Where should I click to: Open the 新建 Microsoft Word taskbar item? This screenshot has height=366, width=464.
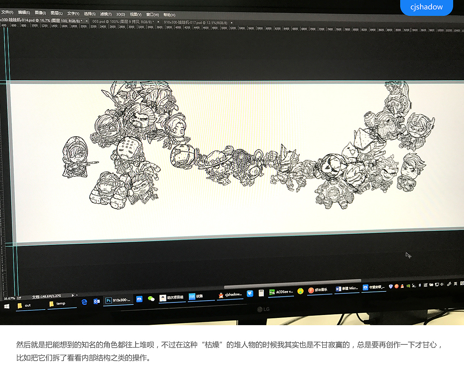point(347,289)
